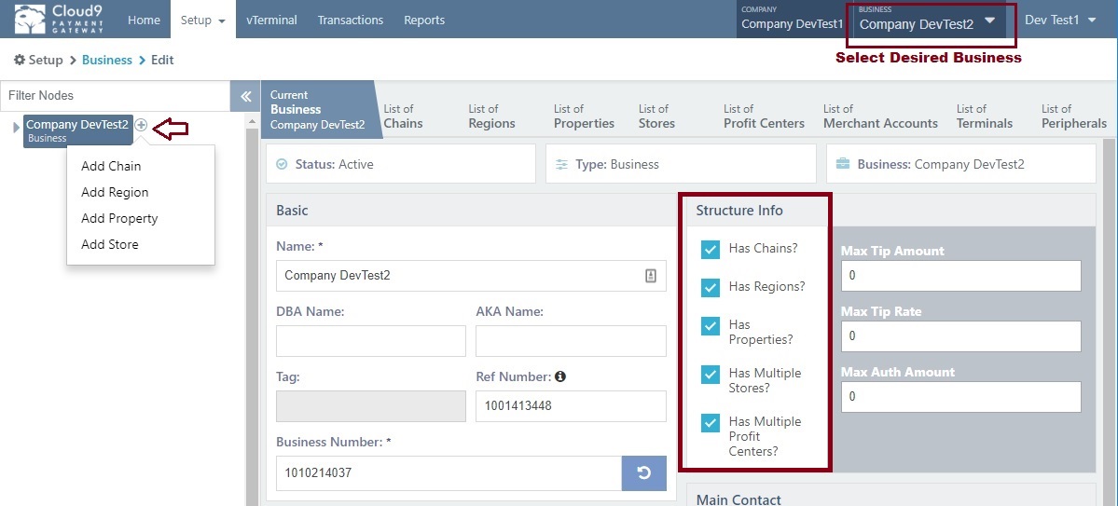
Task: Click the info icon beside Ref Number
Action: coord(560,376)
